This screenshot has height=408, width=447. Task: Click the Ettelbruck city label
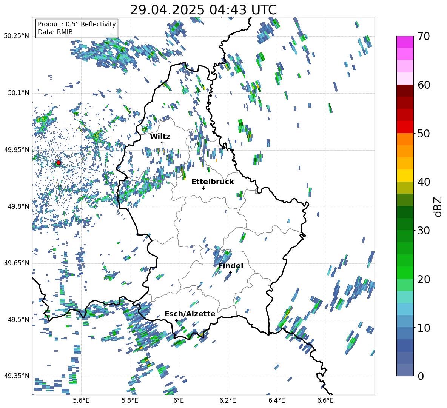213,182
